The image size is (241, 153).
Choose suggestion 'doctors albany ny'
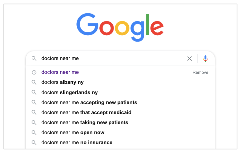pyautogui.click(x=63, y=82)
